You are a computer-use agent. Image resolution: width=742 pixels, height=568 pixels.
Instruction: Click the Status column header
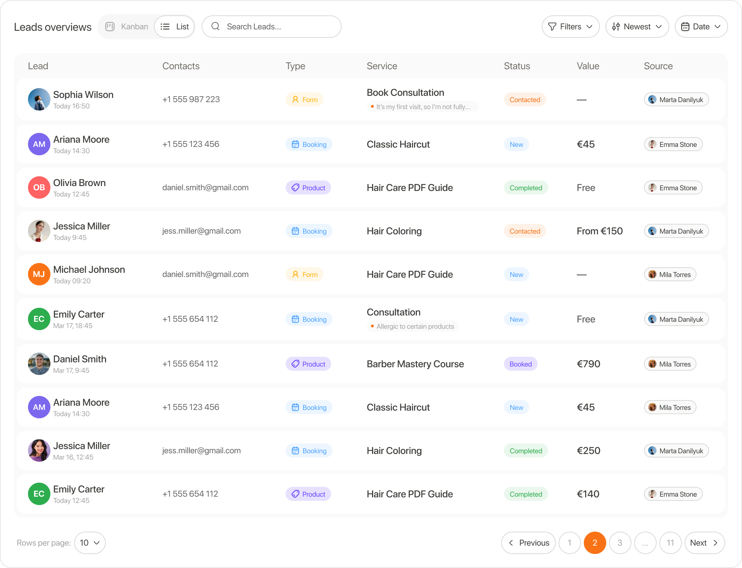click(517, 66)
